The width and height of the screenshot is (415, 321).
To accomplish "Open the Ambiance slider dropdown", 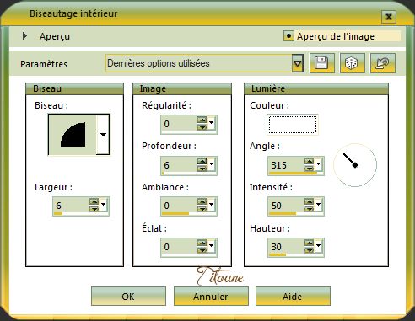I will click(x=211, y=205).
